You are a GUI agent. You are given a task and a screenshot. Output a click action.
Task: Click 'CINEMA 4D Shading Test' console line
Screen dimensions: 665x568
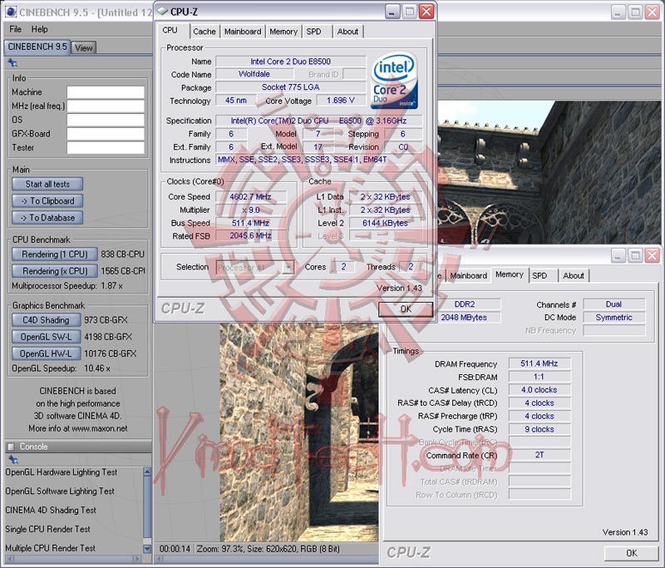pyautogui.click(x=51, y=510)
